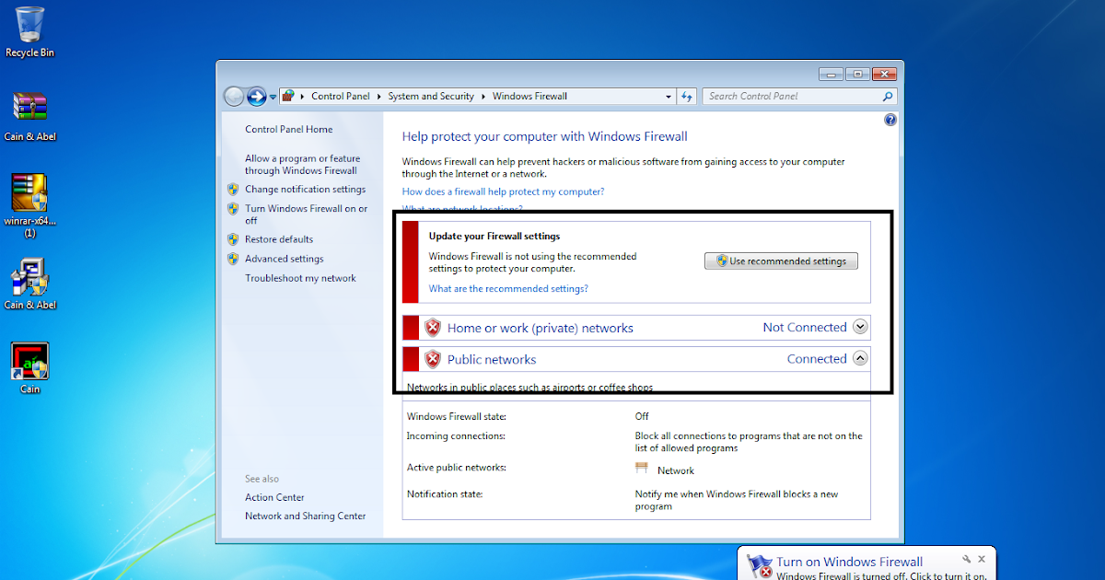The height and width of the screenshot is (580, 1105).
Task: Open Turn Windows Firewall on or off
Action: 306,215
